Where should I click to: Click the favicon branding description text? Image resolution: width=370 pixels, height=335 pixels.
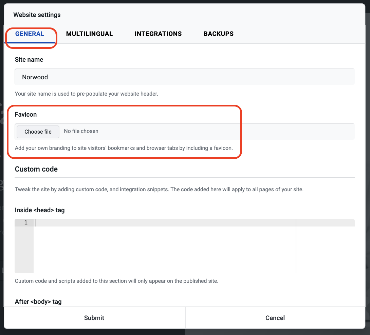tap(124, 148)
